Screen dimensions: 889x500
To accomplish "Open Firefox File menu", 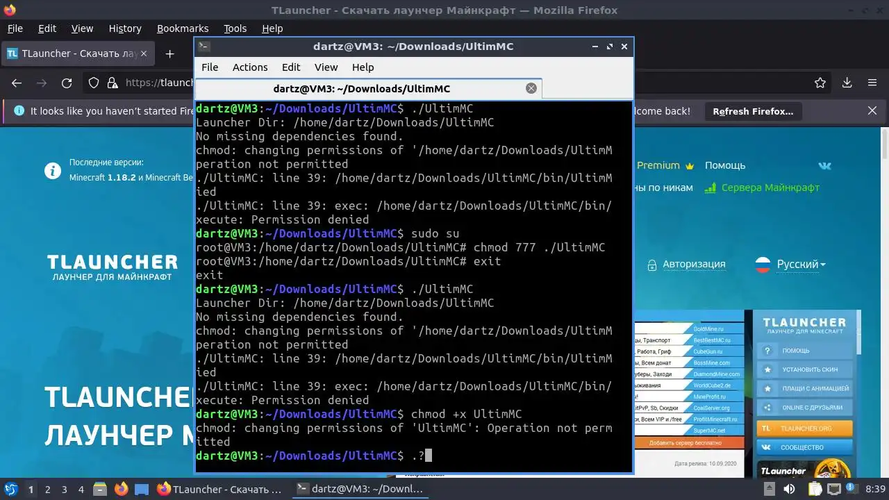I will (x=15, y=28).
